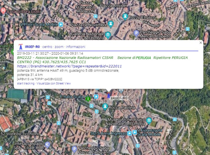This screenshot has width=210, height=155.
Task: Select the IR0EF-R0 tower marker on map
Action: tap(108, 96)
